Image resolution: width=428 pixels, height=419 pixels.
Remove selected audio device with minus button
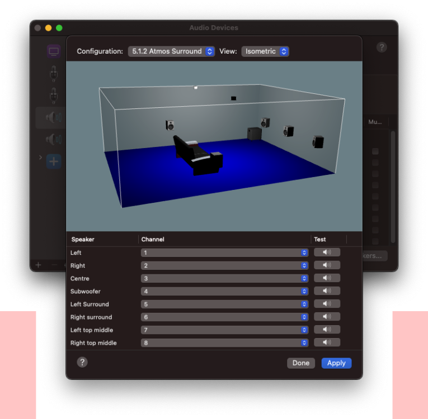coord(54,265)
